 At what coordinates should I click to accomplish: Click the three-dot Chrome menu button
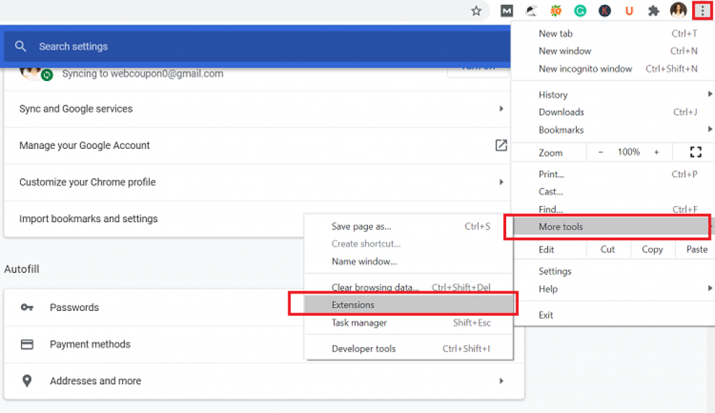[701, 10]
